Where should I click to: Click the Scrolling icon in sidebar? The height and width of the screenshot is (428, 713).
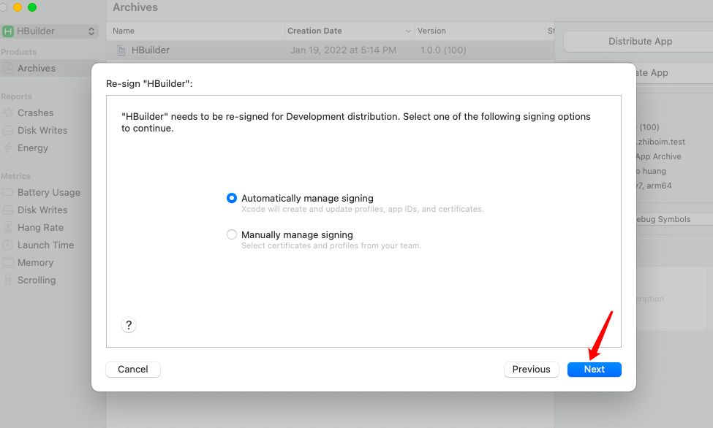pyautogui.click(x=8, y=280)
